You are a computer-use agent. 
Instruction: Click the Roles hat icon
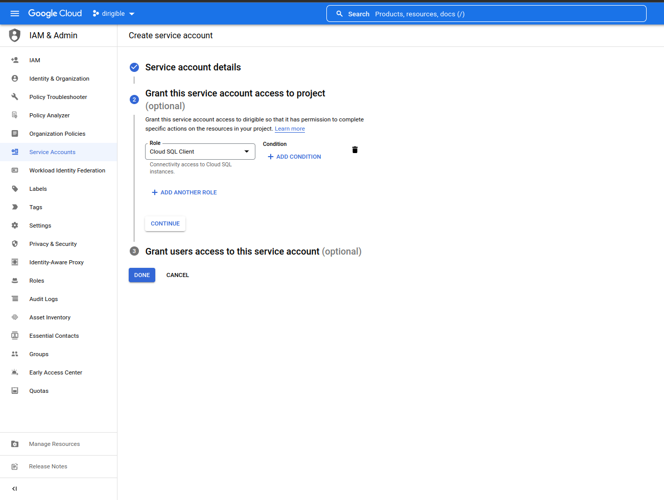15,281
